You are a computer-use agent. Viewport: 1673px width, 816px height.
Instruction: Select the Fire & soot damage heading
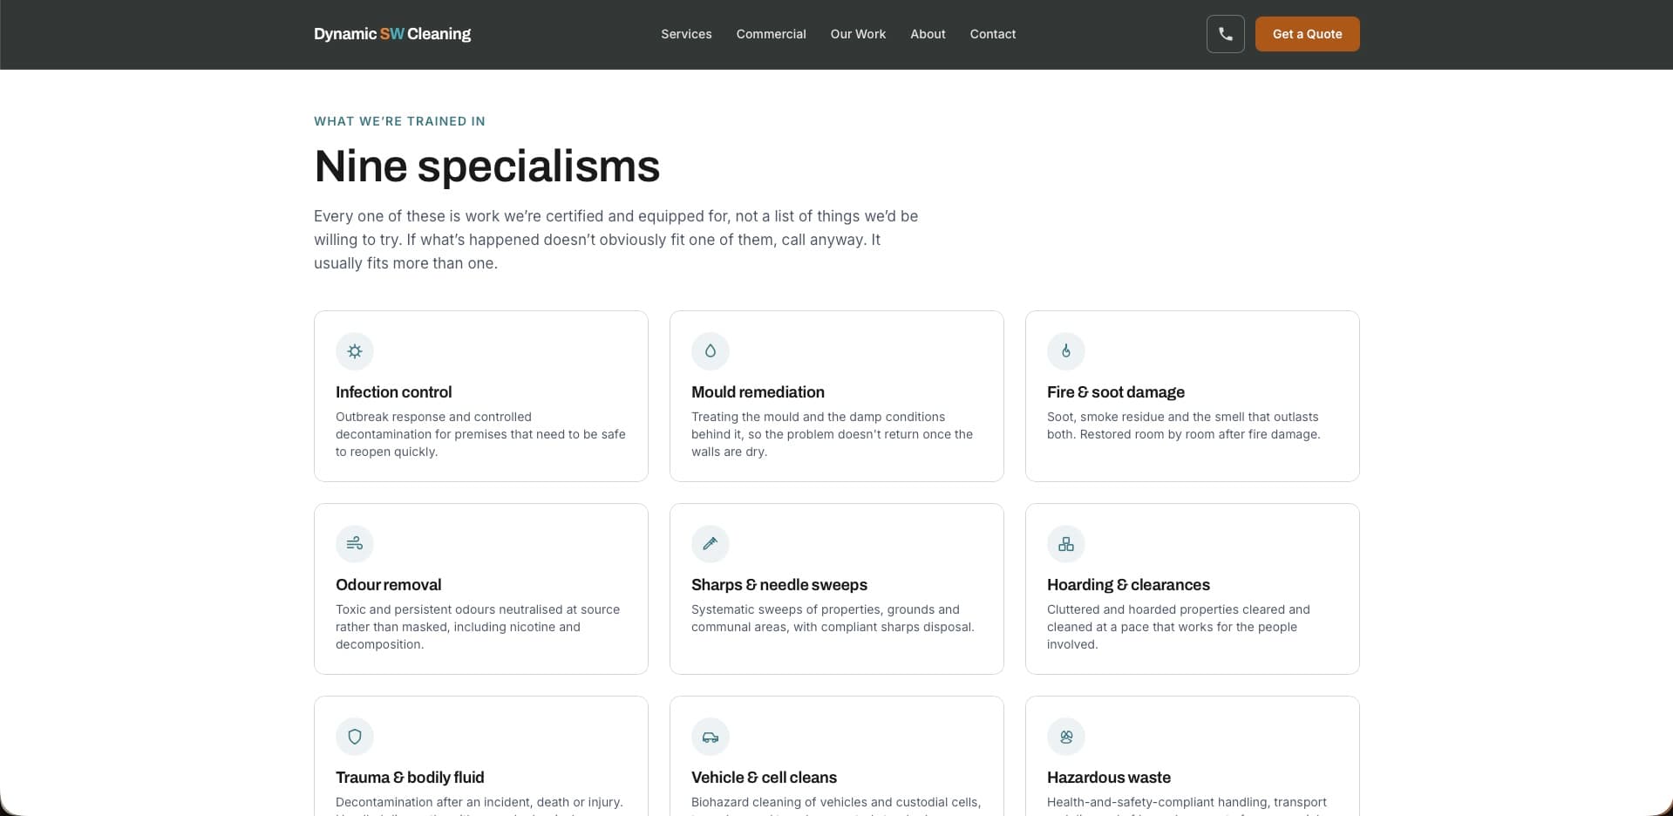pos(1116,392)
